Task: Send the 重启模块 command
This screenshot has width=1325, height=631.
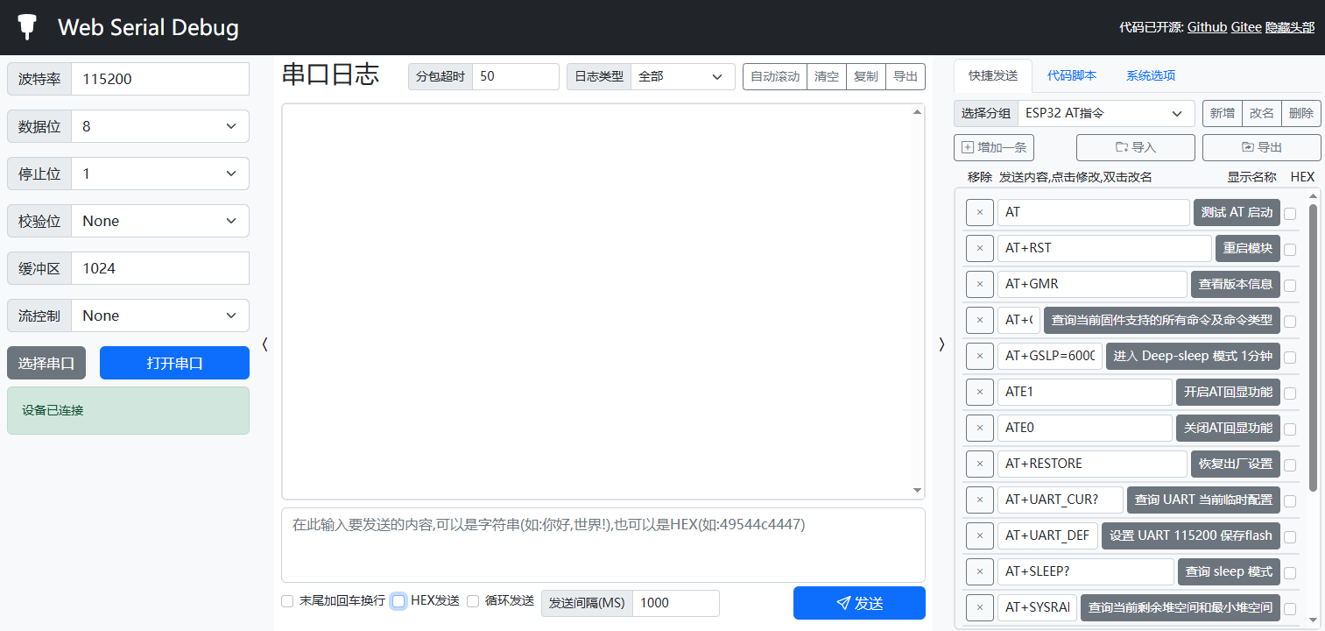Action: point(1248,248)
